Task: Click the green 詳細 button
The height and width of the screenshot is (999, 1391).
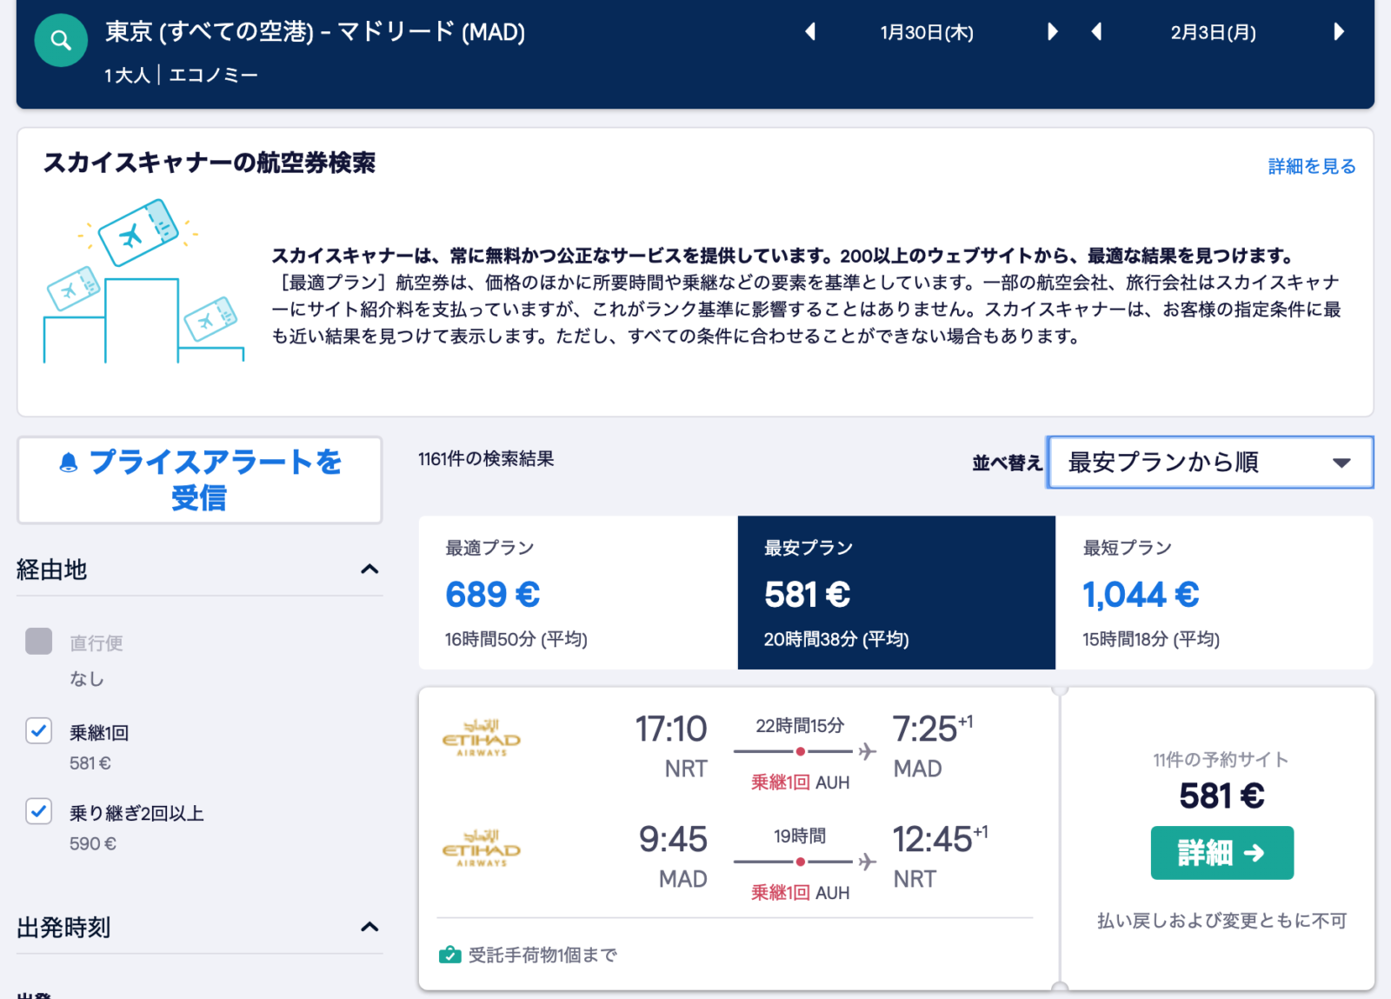Action: (x=1221, y=853)
